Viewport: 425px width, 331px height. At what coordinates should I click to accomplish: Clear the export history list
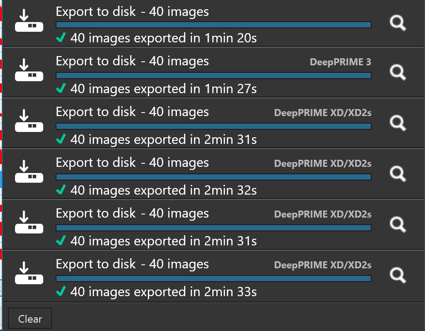point(30,319)
